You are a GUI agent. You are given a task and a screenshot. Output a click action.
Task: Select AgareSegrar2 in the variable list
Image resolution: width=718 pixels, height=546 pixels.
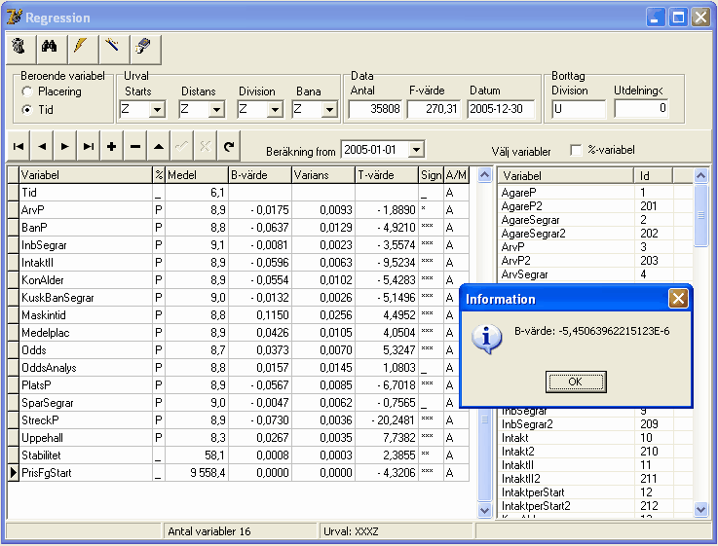coord(596,234)
